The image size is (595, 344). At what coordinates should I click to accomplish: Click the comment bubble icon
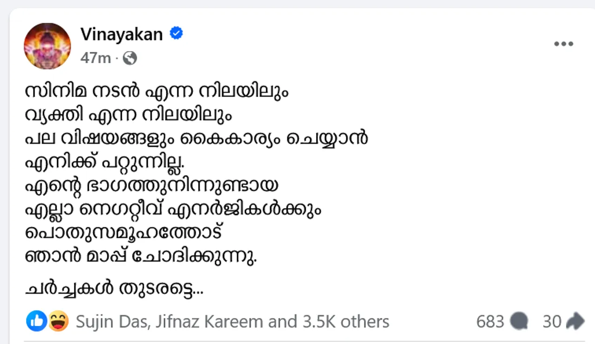coord(519,321)
